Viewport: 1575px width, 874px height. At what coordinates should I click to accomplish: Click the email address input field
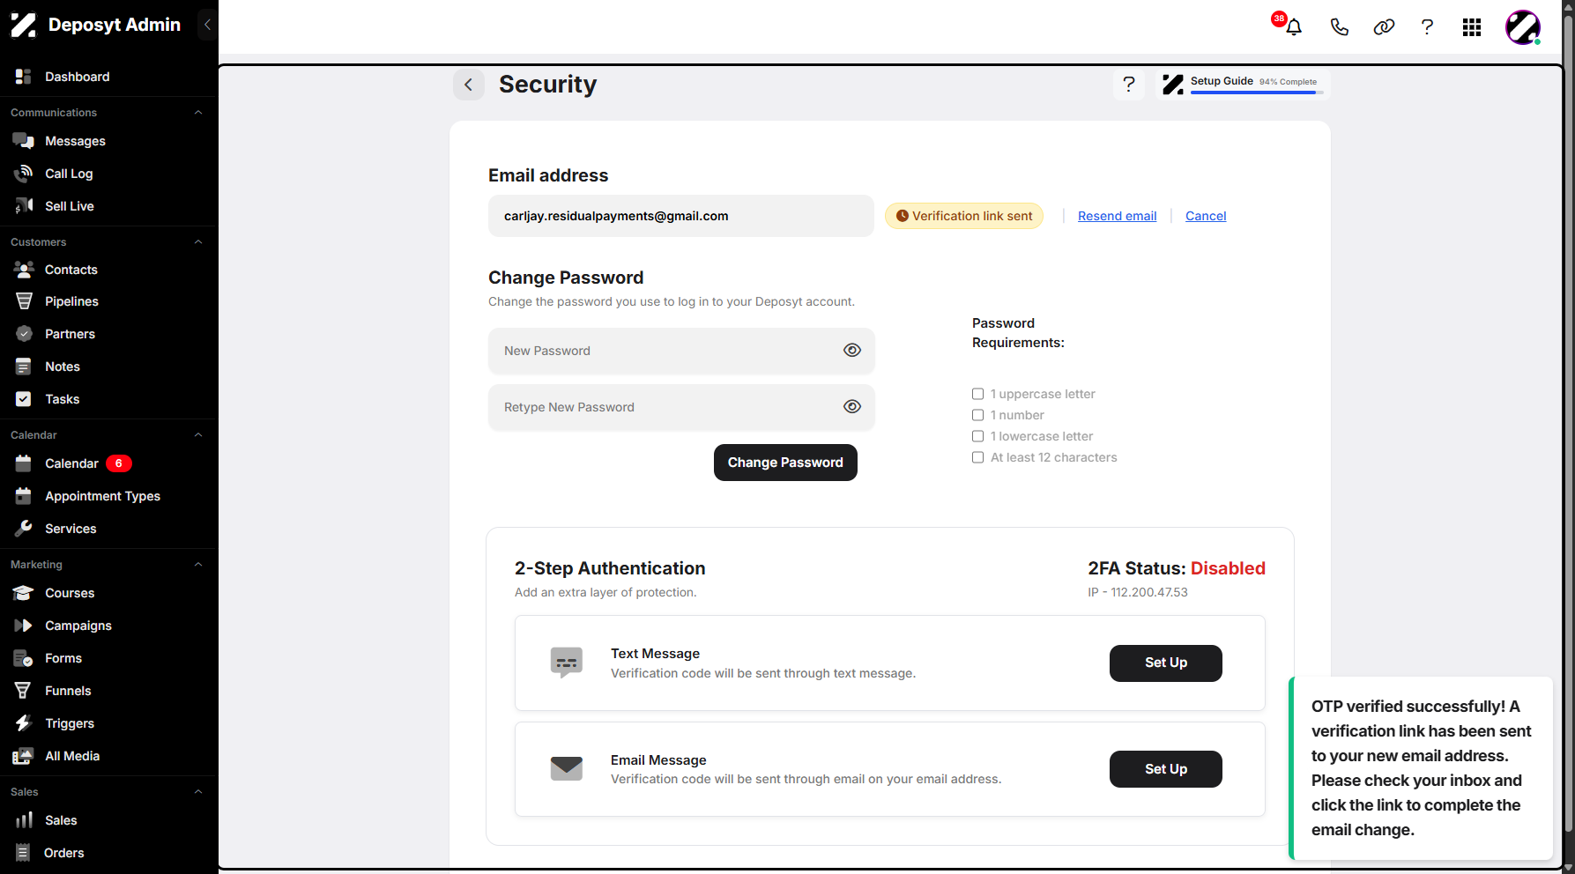click(681, 216)
